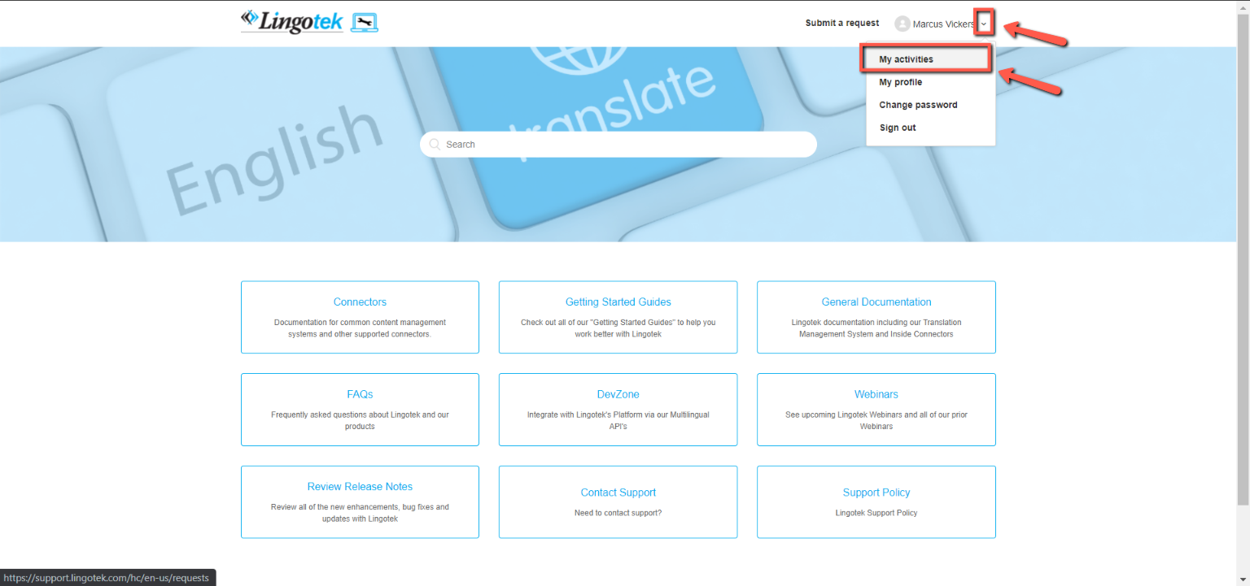
Task: View the Webinars category
Action: [x=876, y=394]
